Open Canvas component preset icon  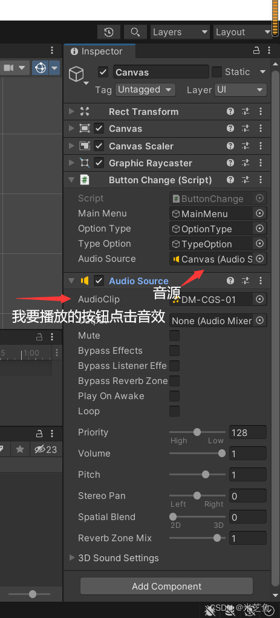[246, 128]
